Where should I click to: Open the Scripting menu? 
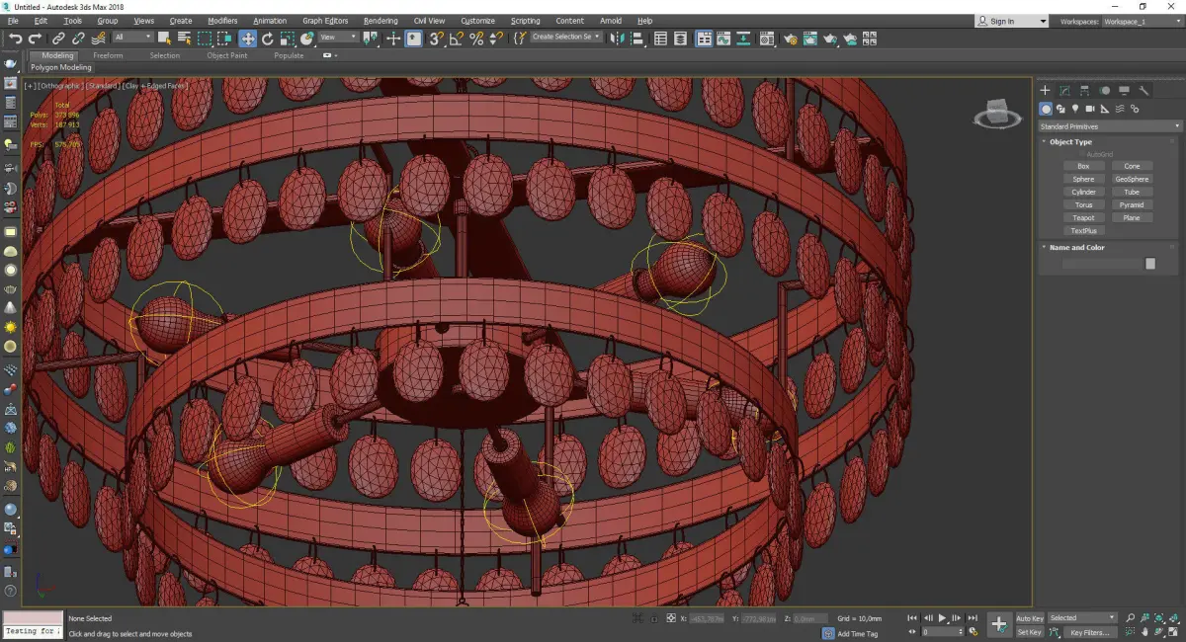click(x=525, y=21)
